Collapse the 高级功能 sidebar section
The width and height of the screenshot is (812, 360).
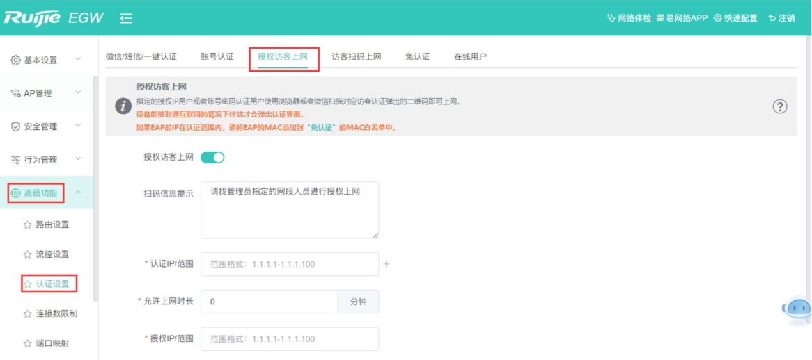pyautogui.click(x=78, y=193)
